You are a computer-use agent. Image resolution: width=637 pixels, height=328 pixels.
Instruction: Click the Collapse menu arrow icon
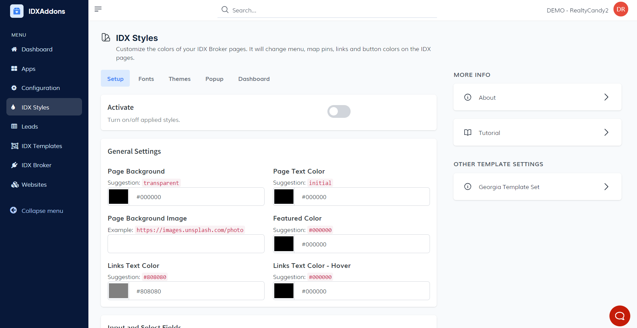tap(13, 210)
